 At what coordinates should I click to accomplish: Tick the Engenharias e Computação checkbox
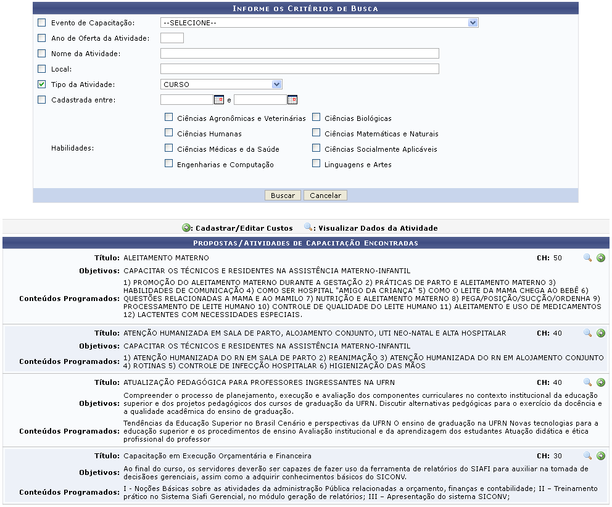pos(168,164)
